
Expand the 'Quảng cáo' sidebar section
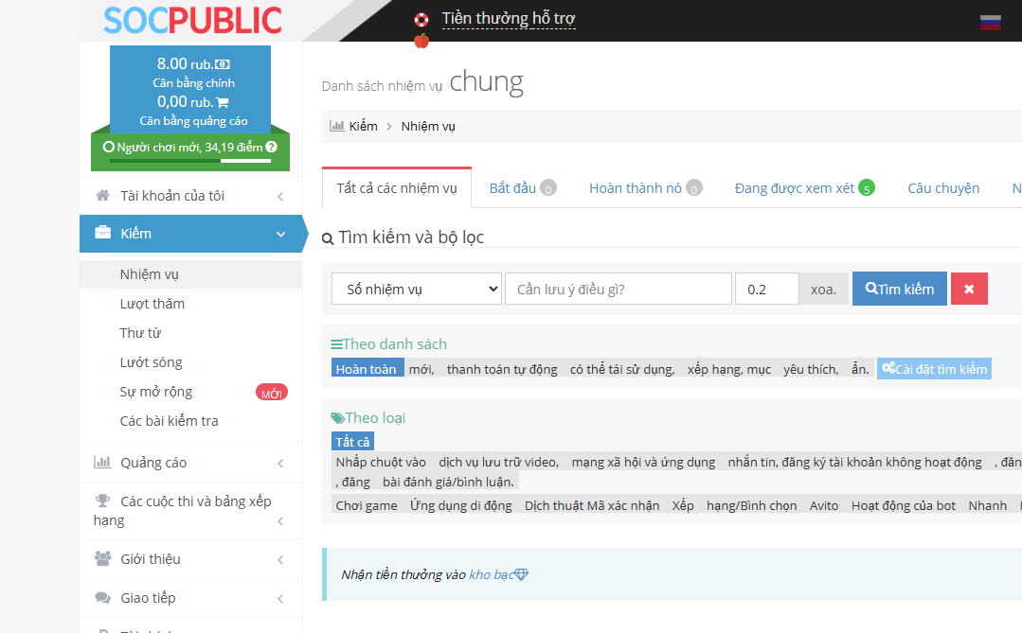coord(190,463)
